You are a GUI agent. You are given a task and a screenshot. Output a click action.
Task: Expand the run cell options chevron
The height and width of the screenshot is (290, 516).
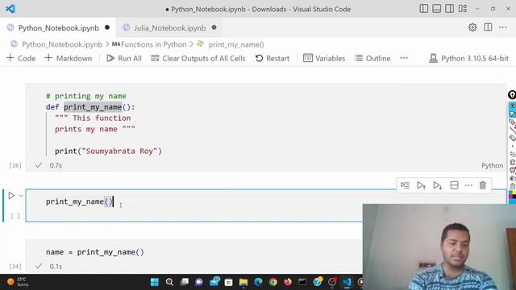(21, 196)
